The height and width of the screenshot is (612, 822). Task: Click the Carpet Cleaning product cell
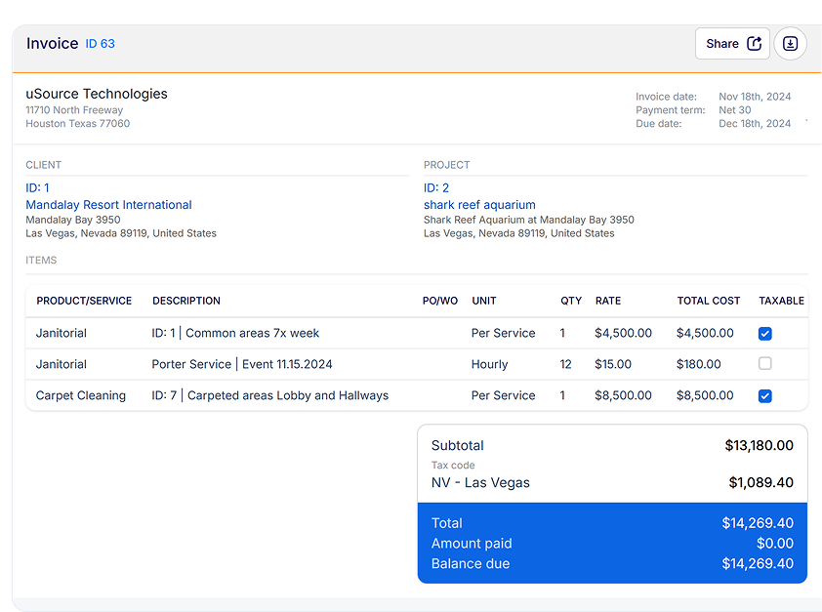pyautogui.click(x=81, y=395)
